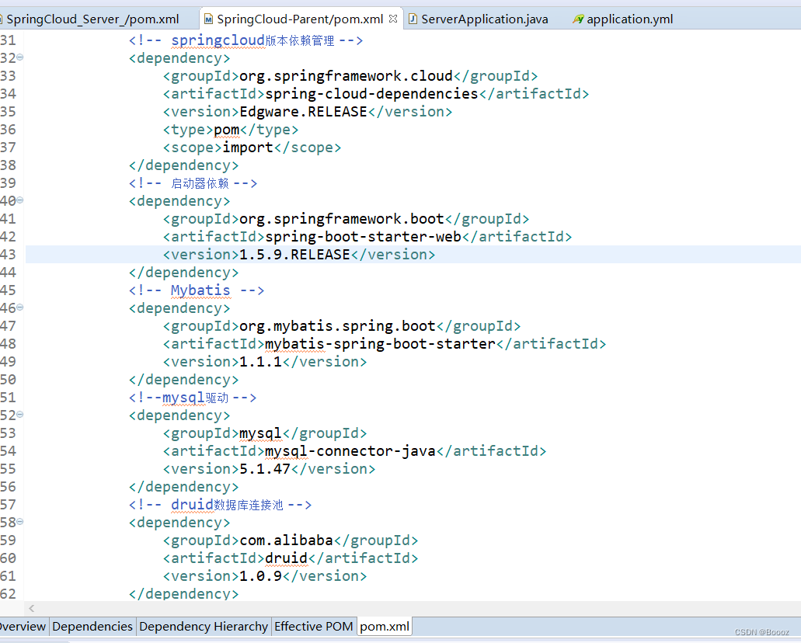
Task: Open the Dependency Hierarchy page tab
Action: click(204, 627)
